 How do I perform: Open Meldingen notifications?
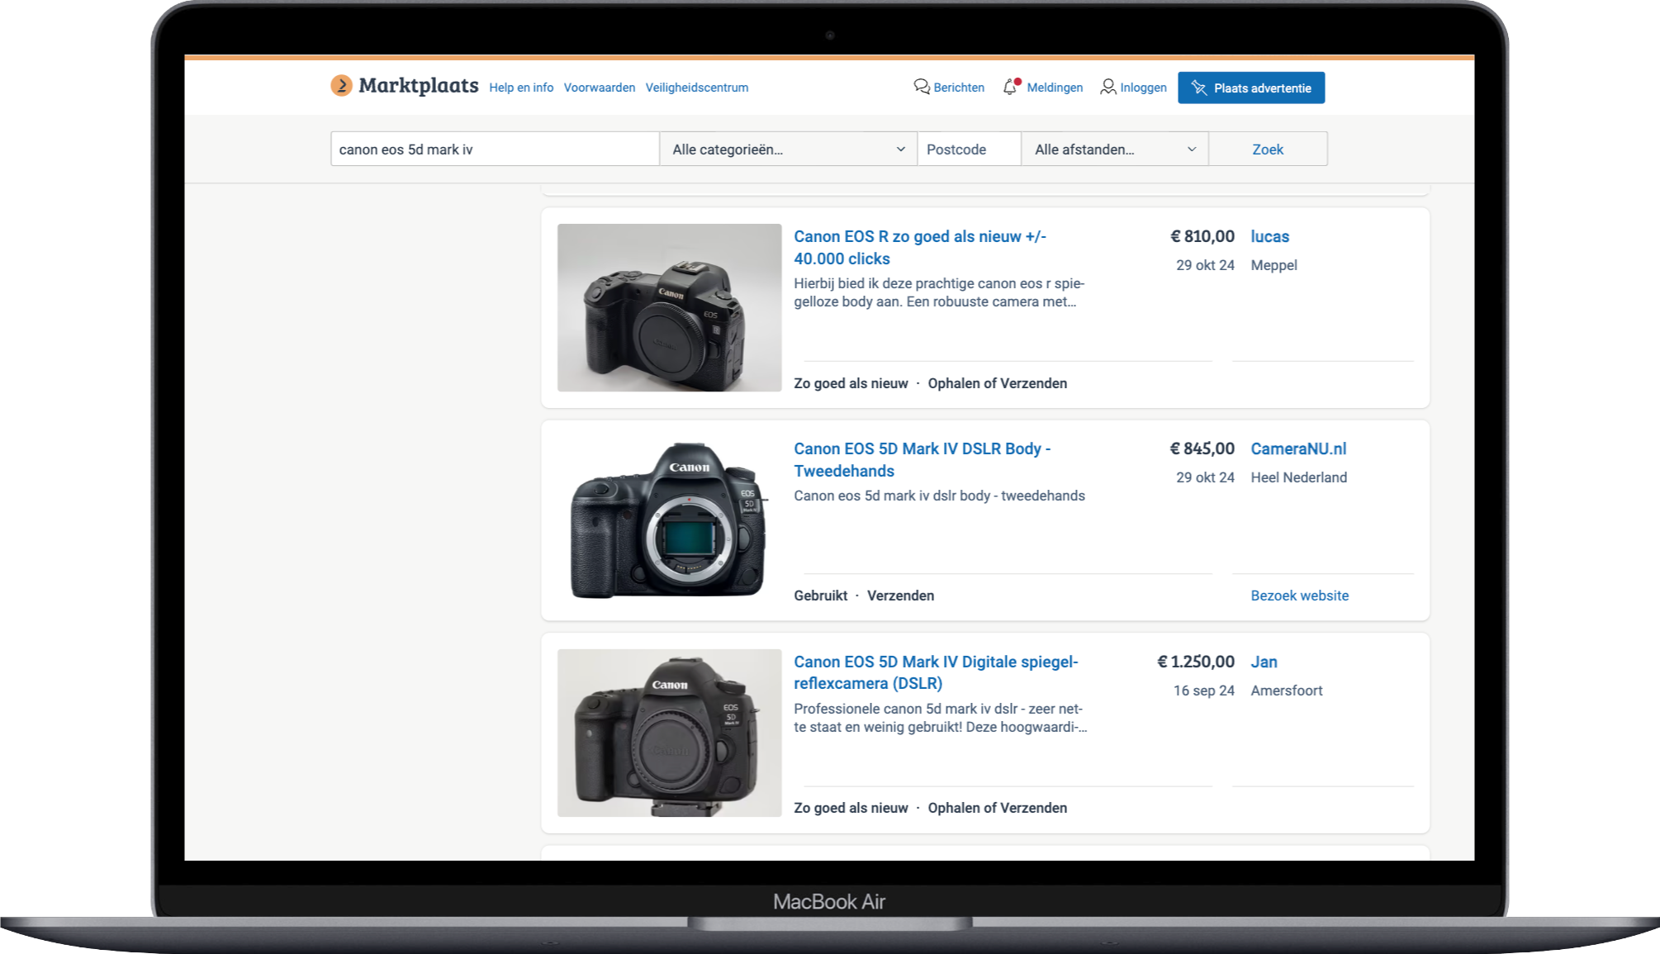tap(1055, 88)
